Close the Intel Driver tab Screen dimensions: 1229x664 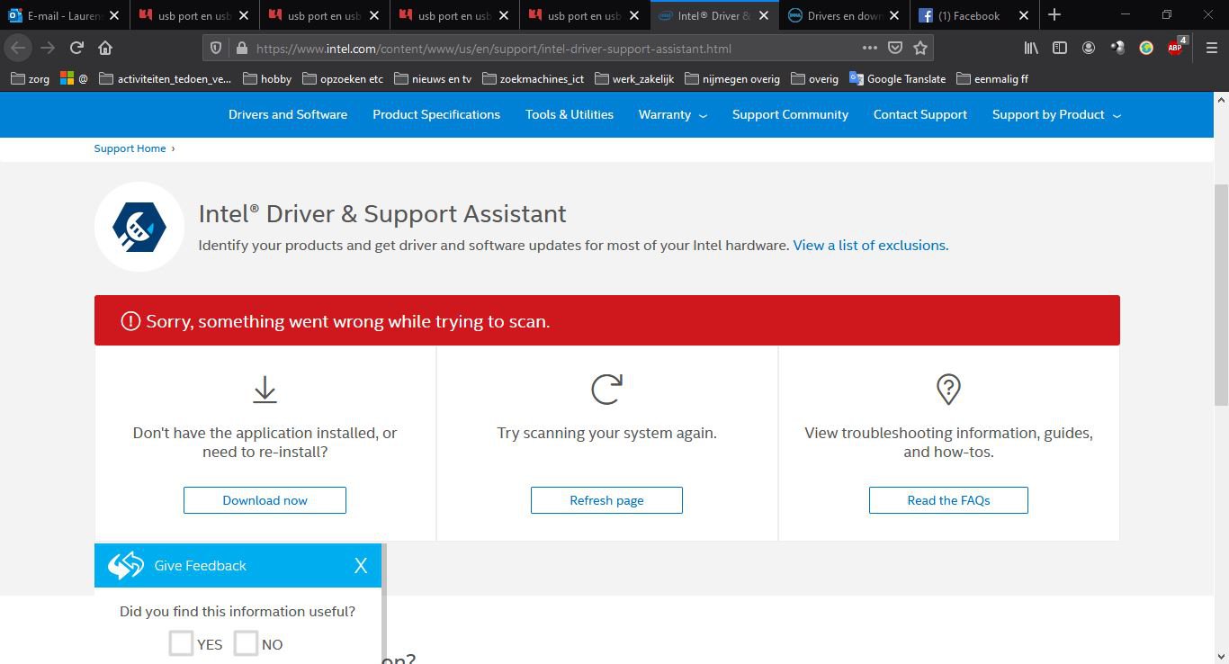click(764, 15)
